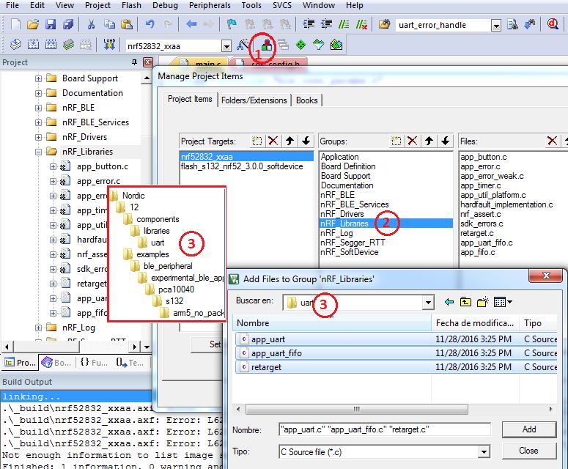Click the Close button in Add Files dialog

[529, 451]
